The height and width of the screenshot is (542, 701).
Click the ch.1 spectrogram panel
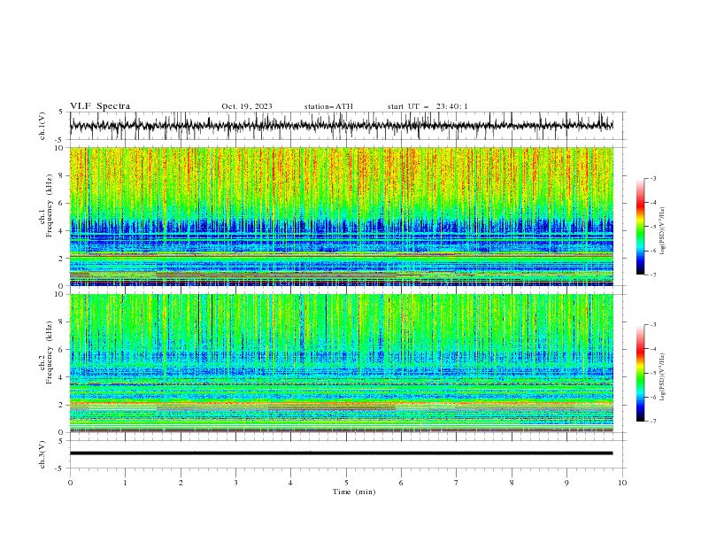pos(341,216)
